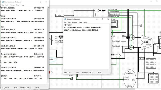Click hex value 00002303 in fibonacci Notepad
This screenshot has width=161, height=90.
[68, 27]
